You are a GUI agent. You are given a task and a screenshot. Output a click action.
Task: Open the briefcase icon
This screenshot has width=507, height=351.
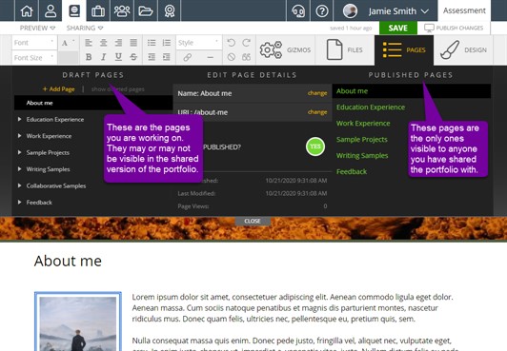click(98, 10)
